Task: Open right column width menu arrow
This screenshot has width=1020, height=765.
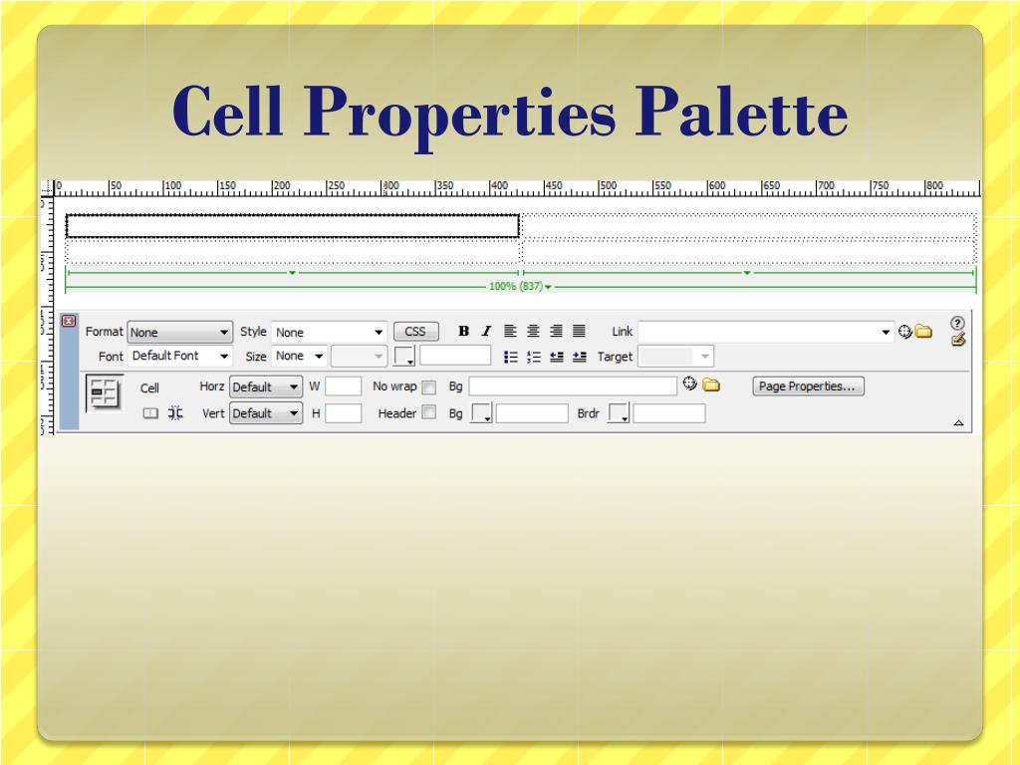Action: 747,273
